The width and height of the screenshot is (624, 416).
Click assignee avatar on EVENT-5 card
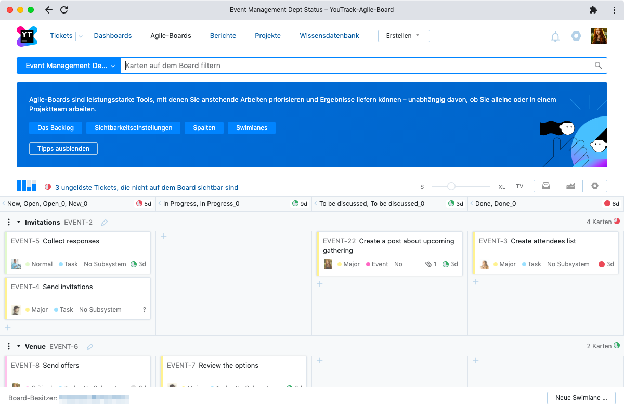coord(16,264)
